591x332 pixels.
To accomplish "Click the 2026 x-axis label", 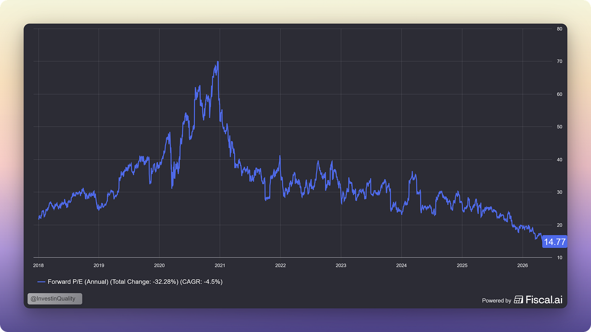I will click(523, 266).
